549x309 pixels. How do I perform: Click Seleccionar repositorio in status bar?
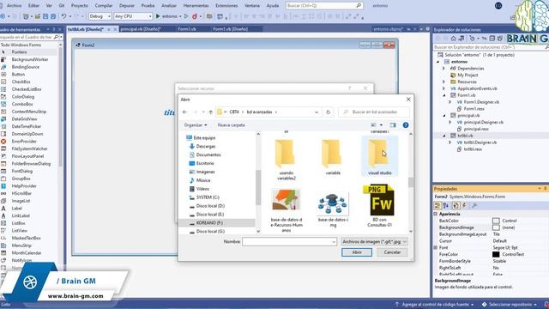click(x=510, y=305)
